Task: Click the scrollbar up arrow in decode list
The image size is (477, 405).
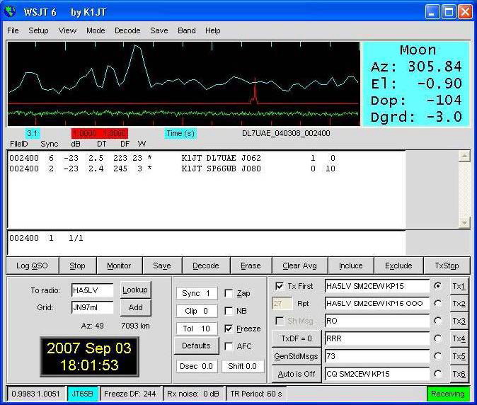Action: [464, 156]
